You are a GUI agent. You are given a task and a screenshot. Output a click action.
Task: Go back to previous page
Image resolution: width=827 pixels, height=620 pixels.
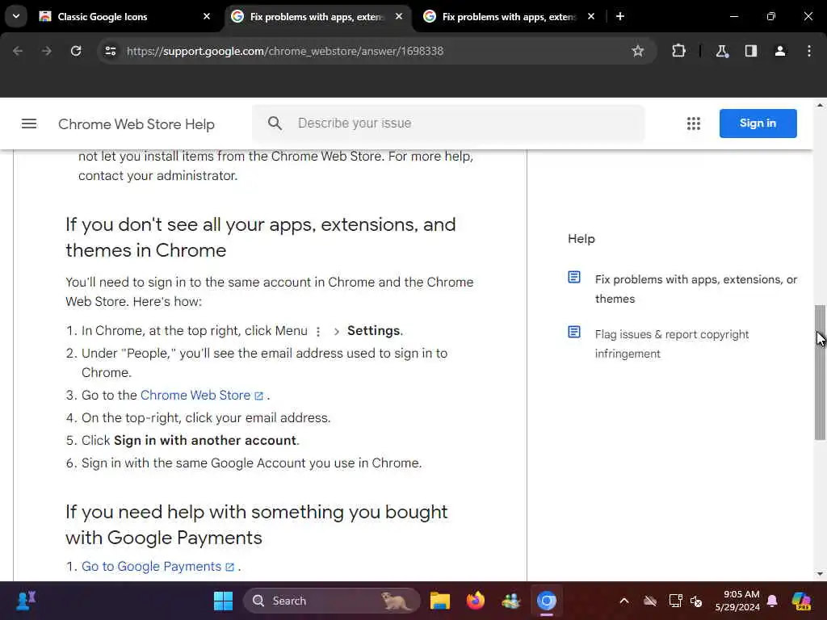click(x=18, y=51)
